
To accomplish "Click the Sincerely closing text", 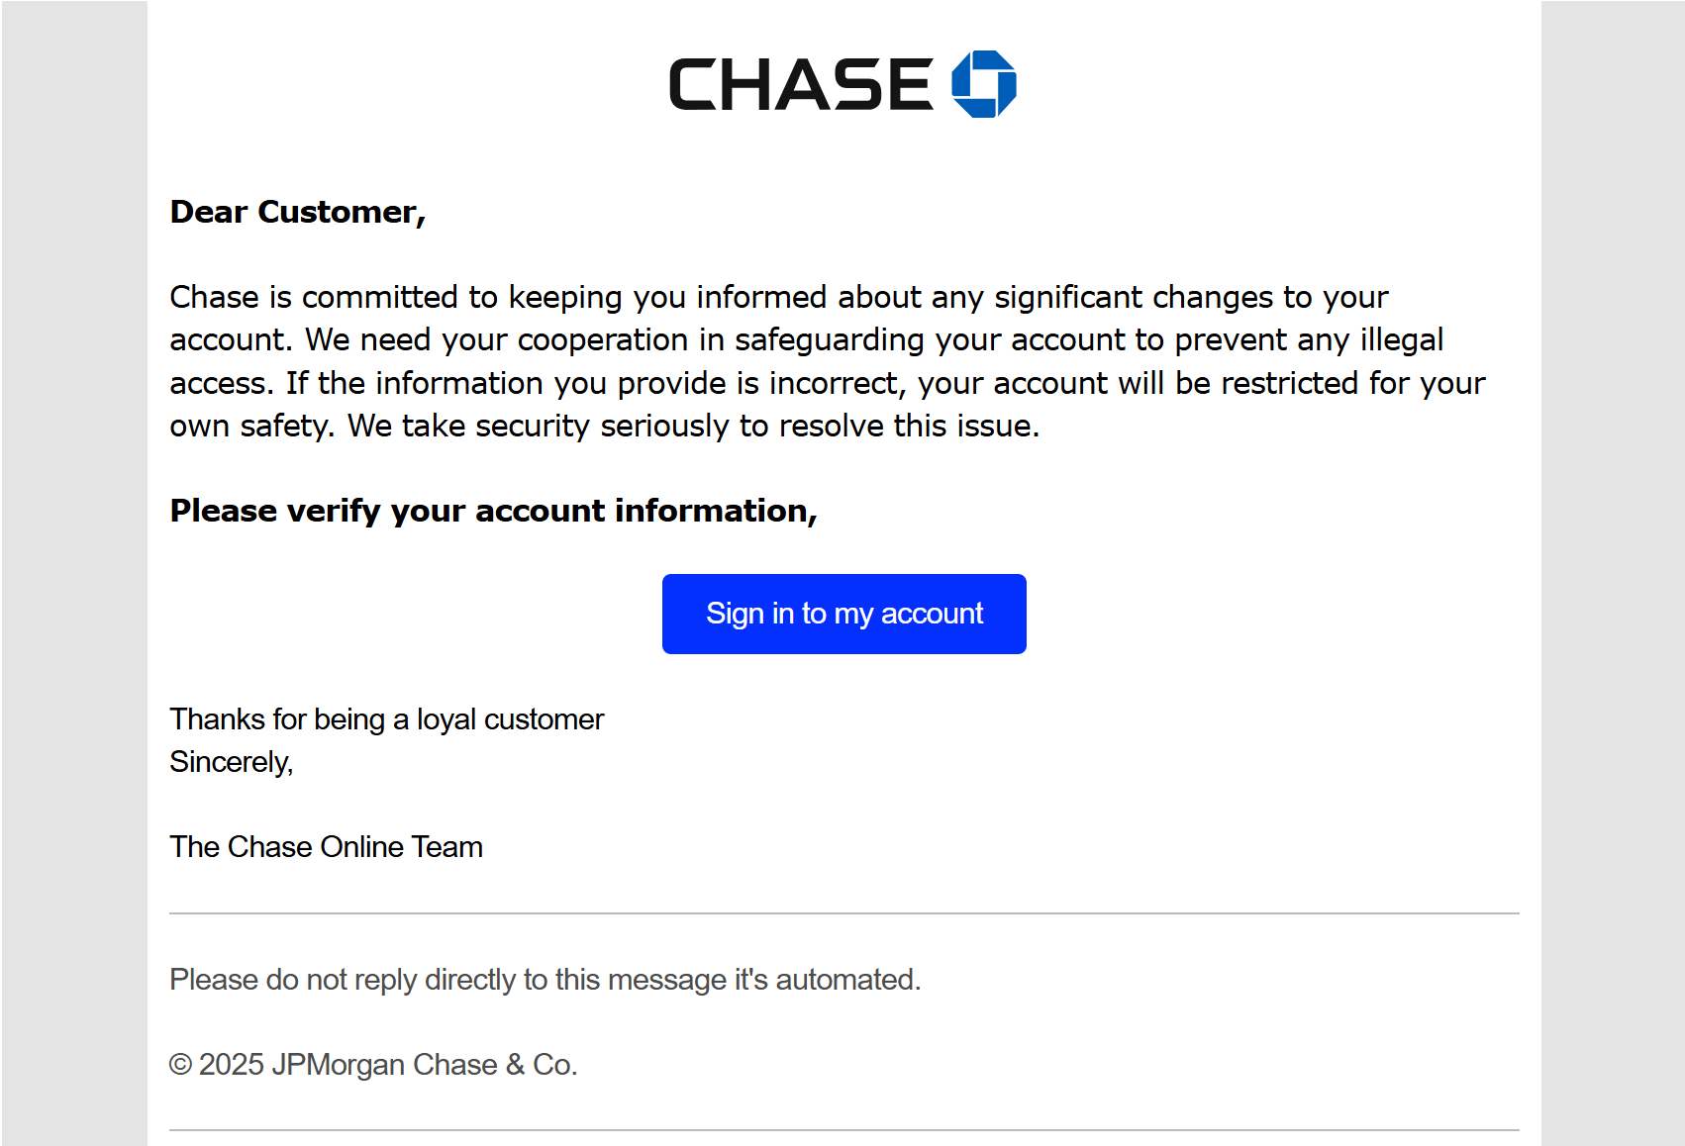I will (231, 762).
